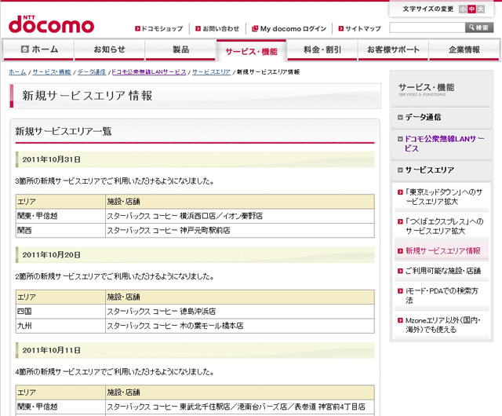The image size is (502, 416).
Task: Click expand icon beside サービスエリア in sidebar
Action: 400,170
